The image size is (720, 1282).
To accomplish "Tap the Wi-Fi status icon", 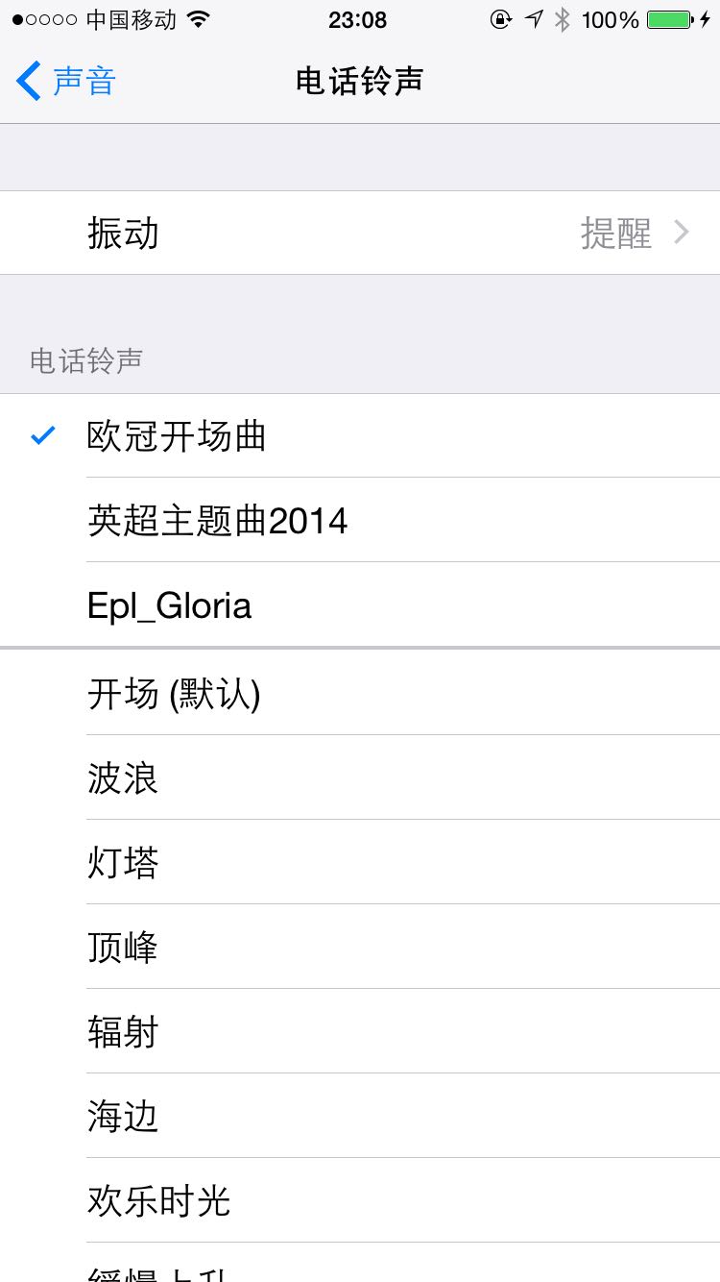I will coord(199,19).
